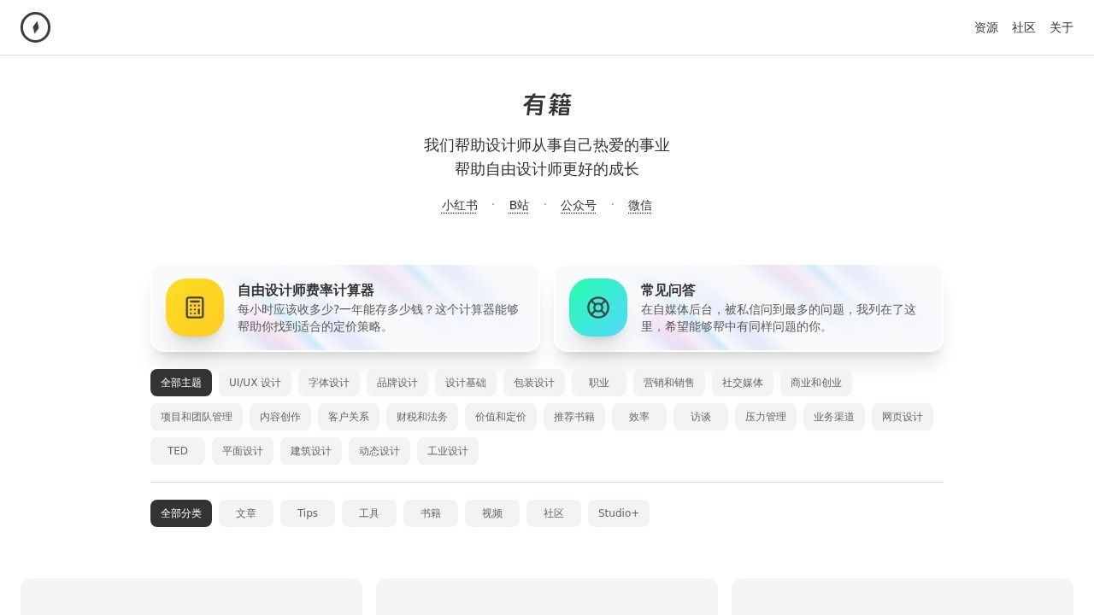The image size is (1094, 615).
Task: Open the 资源 menu item
Action: pyautogui.click(x=985, y=27)
